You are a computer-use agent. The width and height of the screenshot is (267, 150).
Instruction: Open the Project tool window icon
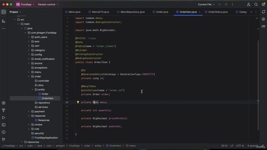pyautogui.click(x=4, y=12)
